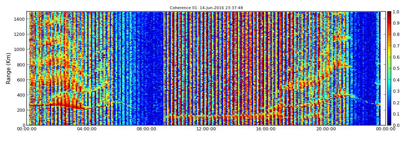406x143 pixels.
Task: Click the 1200 tick label on range axis
Action: pos(20,34)
